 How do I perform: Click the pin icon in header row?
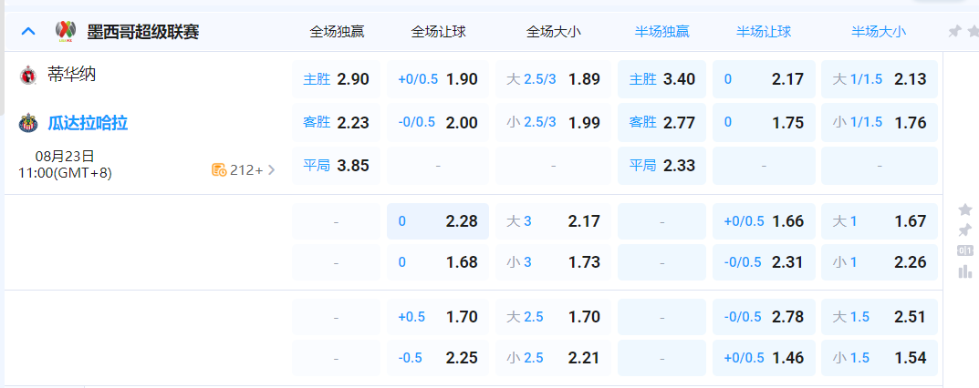click(954, 32)
